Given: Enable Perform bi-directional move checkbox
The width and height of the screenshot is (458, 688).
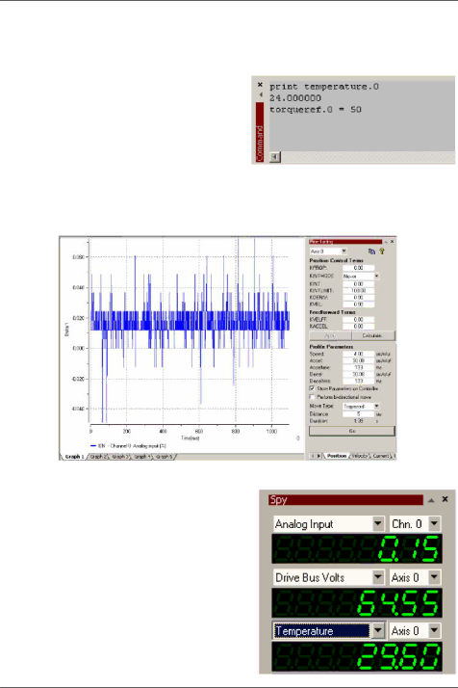Looking at the screenshot, I should tap(312, 397).
